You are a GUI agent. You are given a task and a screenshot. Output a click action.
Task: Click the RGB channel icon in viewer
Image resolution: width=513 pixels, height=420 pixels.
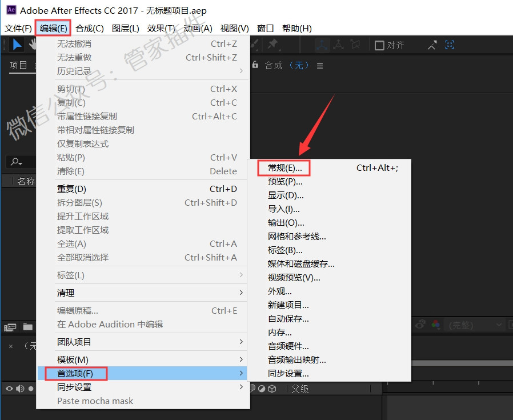click(435, 325)
